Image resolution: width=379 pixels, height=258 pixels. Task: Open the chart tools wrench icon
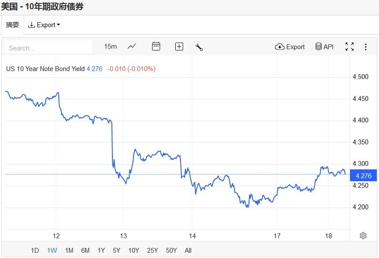click(199, 47)
